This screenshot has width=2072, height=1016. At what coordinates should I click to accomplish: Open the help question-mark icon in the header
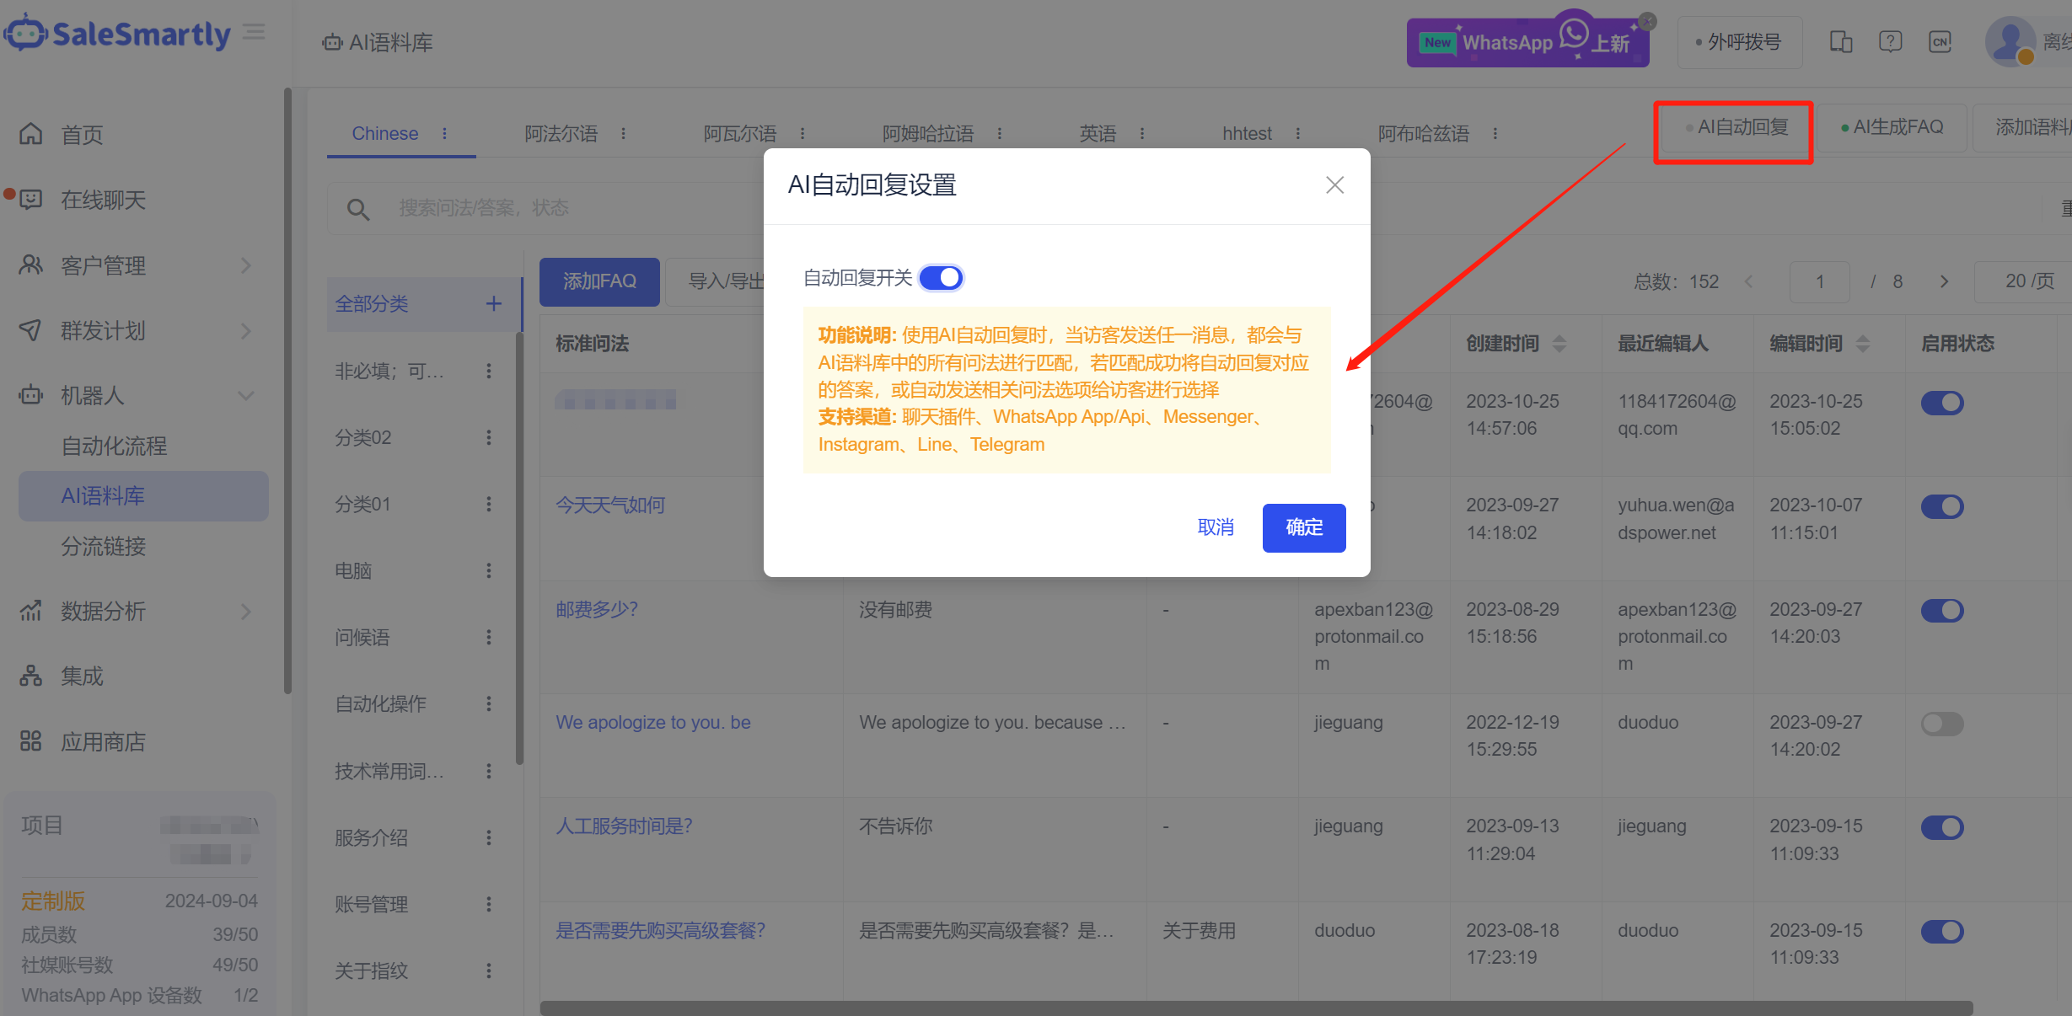[1890, 41]
